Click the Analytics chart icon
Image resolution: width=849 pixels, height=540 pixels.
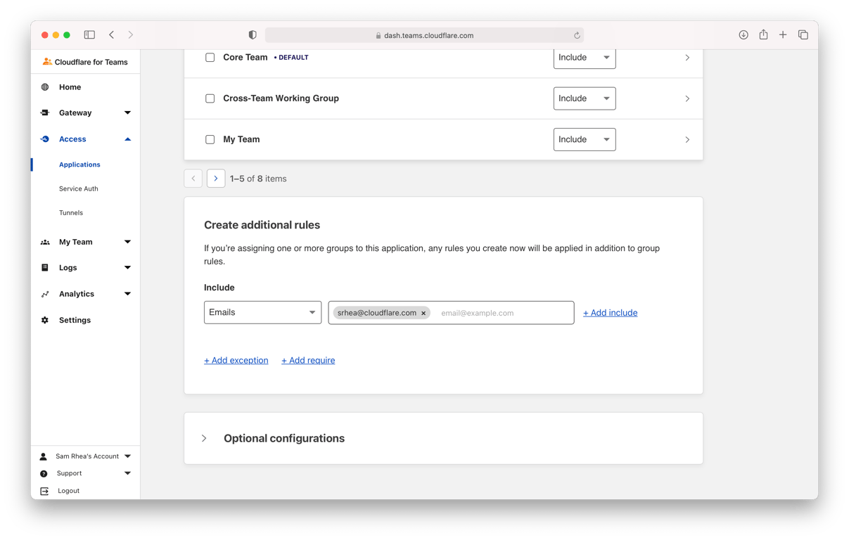tap(45, 294)
